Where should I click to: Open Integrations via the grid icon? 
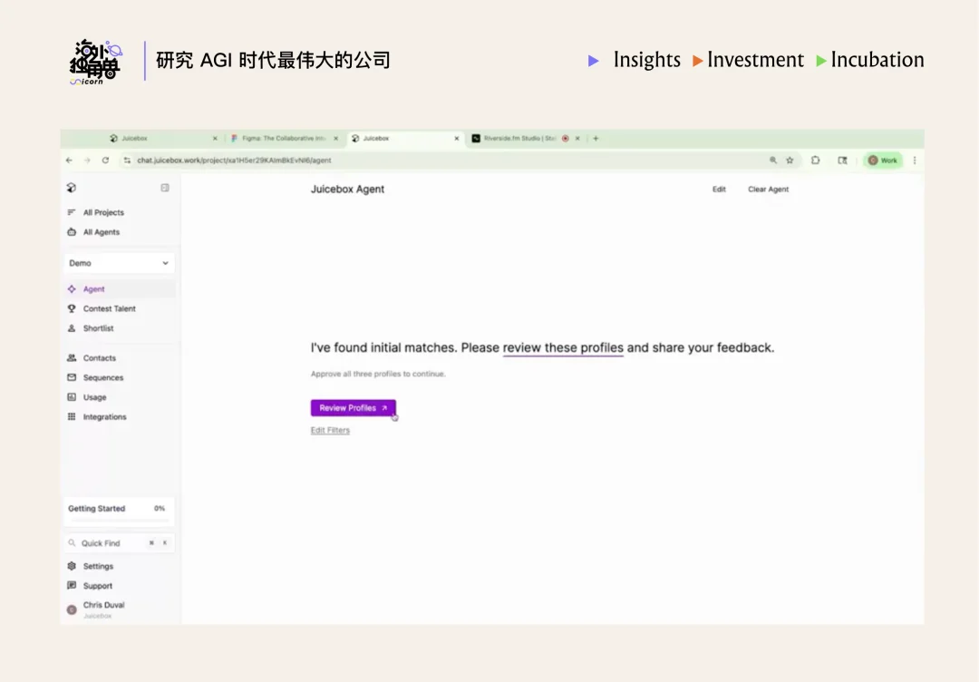[72, 416]
